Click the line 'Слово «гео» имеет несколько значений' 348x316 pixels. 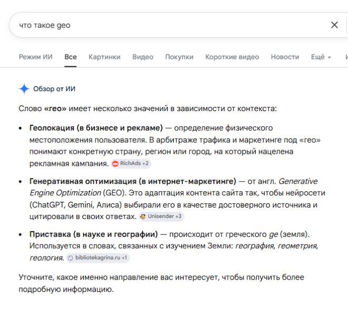click(148, 108)
